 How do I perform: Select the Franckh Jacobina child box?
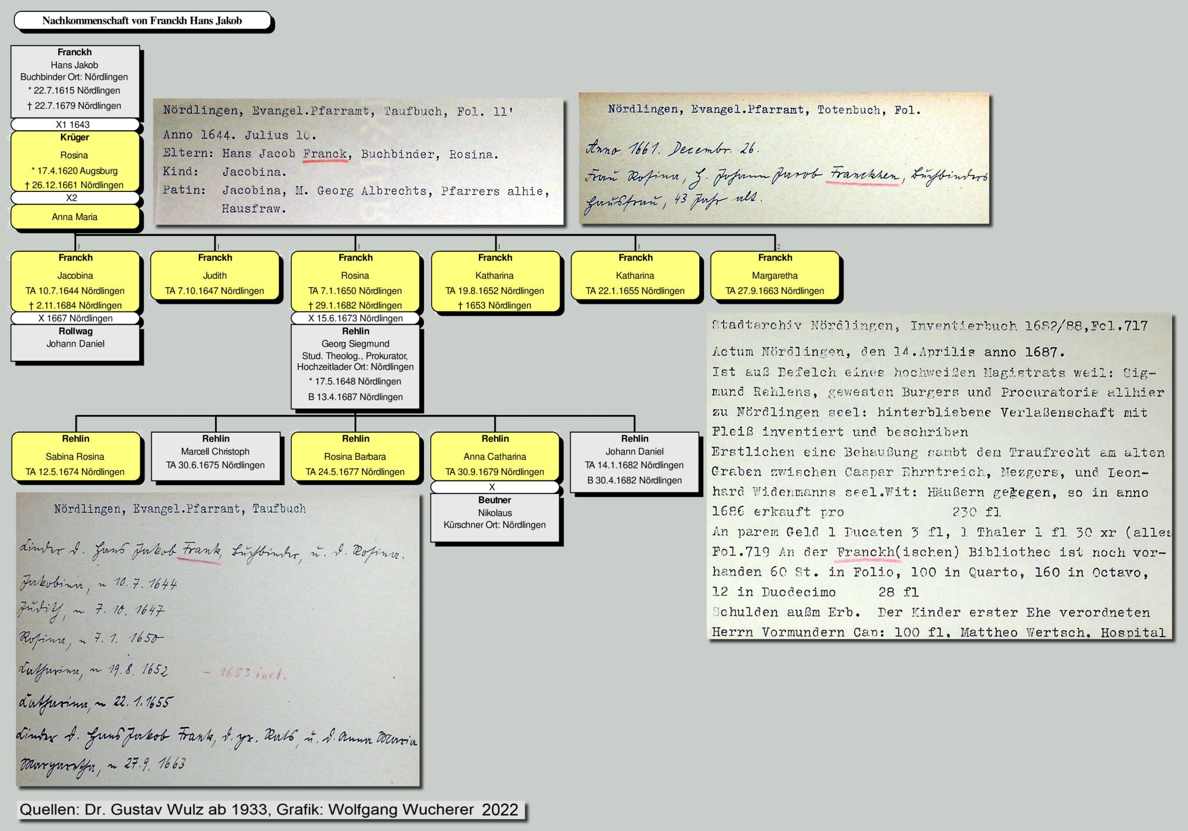point(75,282)
